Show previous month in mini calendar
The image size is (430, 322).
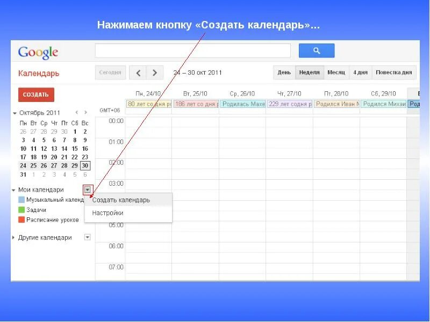(77, 113)
